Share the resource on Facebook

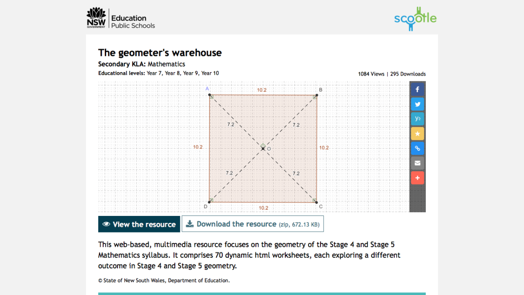[x=417, y=89]
